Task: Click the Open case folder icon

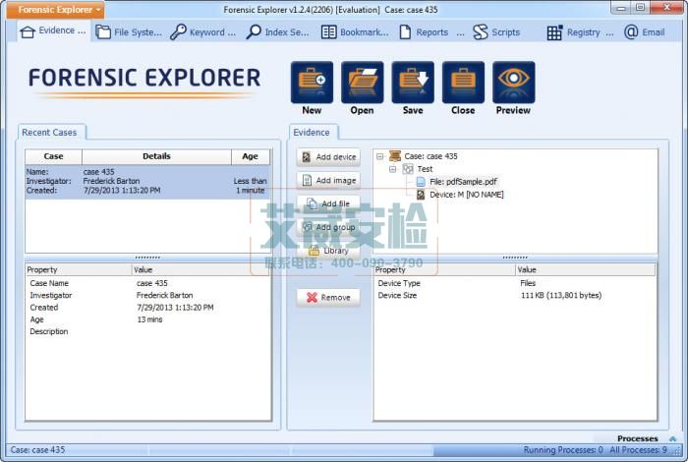Action: (x=363, y=83)
